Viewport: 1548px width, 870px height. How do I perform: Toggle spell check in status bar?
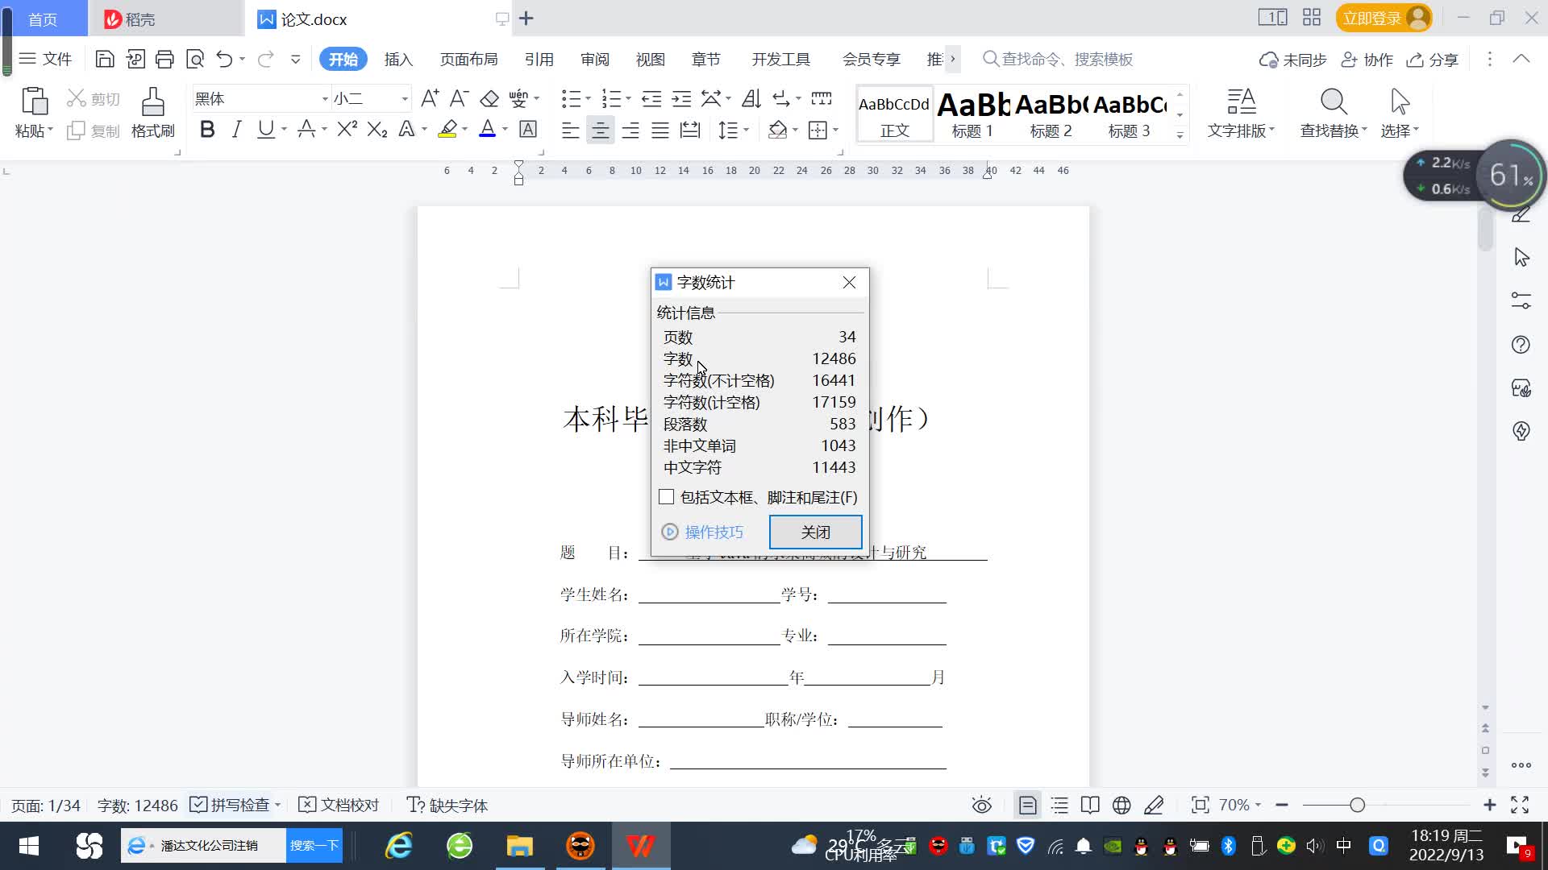[234, 805]
